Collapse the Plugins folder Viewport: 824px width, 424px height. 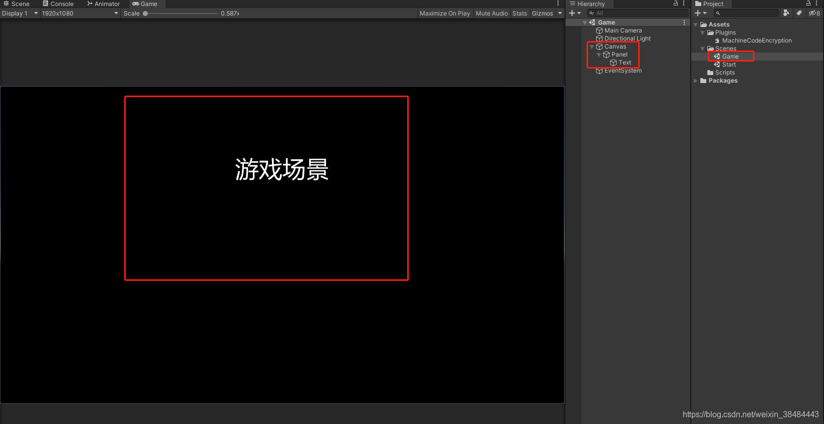[x=702, y=33]
